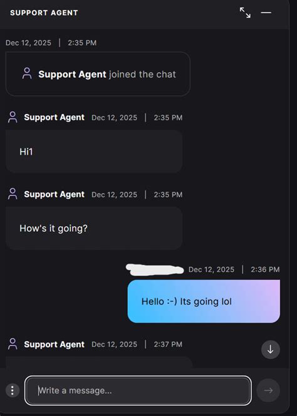
Task: Send message with the arrow button
Action: pos(268,390)
